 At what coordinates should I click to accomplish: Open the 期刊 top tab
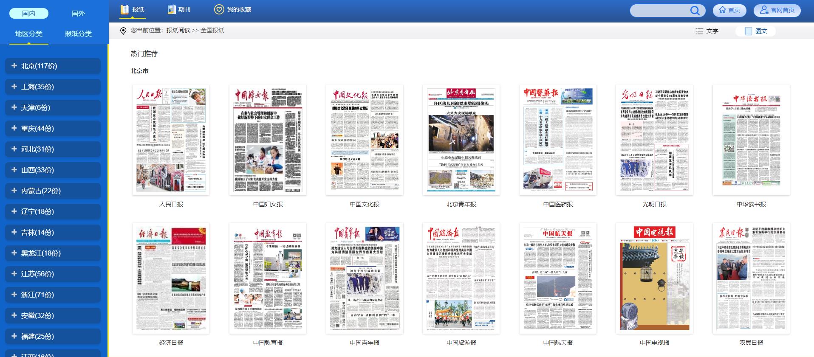(x=179, y=9)
